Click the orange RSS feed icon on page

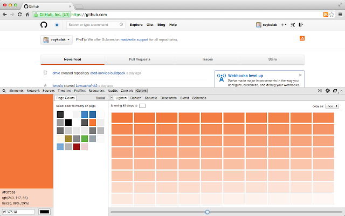point(302,38)
